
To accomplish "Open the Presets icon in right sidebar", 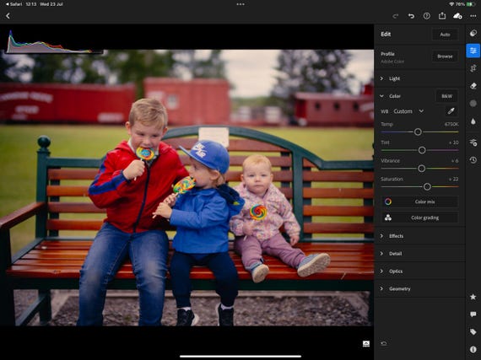I will pyautogui.click(x=473, y=33).
